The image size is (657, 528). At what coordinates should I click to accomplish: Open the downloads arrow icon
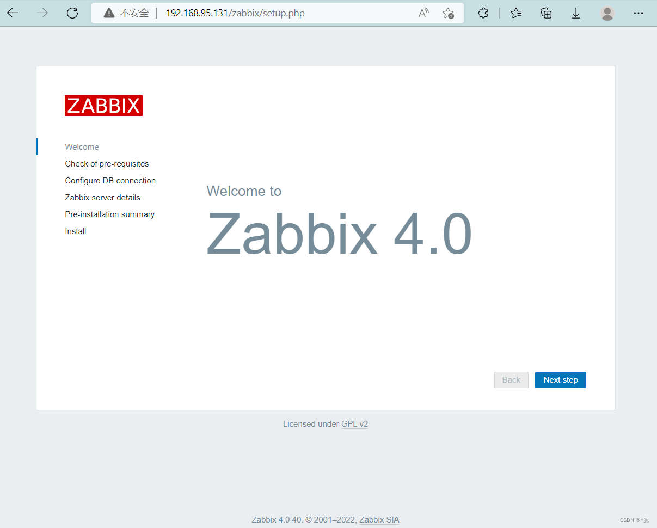click(576, 13)
